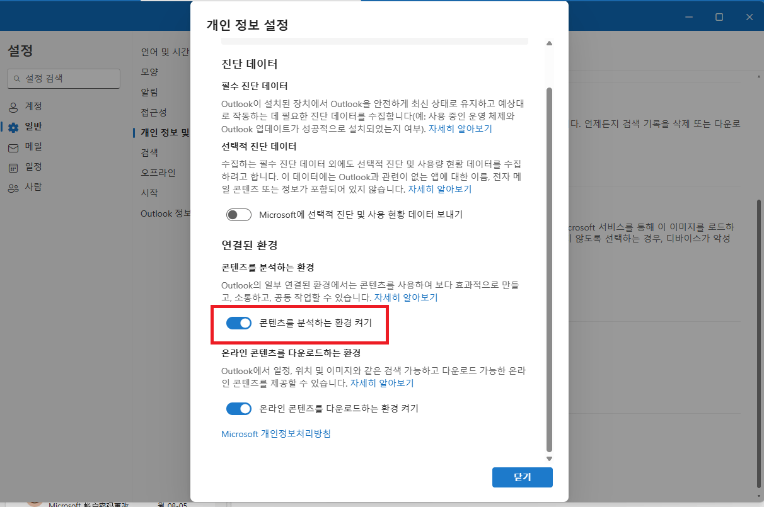
Task: Click 온라인 콘텐츠를 다운로드하는 환경 켜기 label
Action: [339, 409]
